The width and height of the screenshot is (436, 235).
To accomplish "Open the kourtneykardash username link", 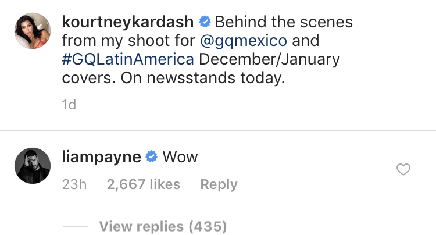I will 128,22.
